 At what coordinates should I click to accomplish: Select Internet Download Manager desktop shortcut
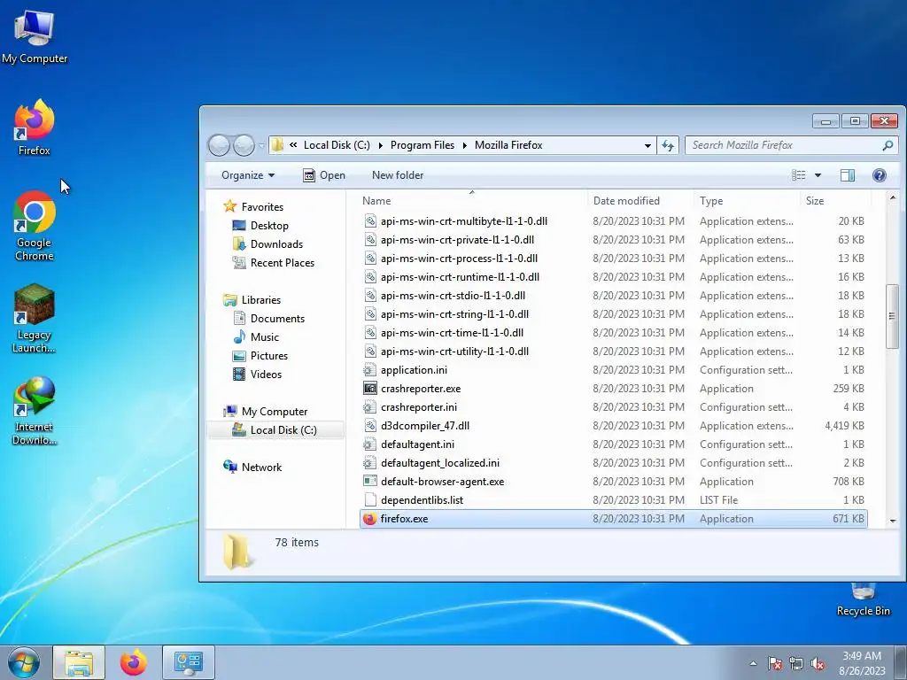(x=35, y=411)
